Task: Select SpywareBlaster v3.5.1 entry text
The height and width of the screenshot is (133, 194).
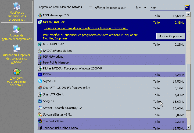Action: point(58,114)
